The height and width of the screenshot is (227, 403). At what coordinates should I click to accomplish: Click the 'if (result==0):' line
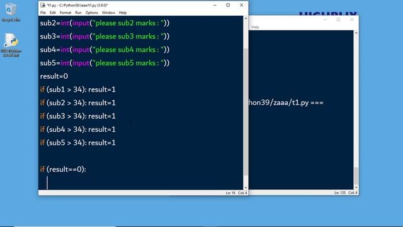click(63, 170)
